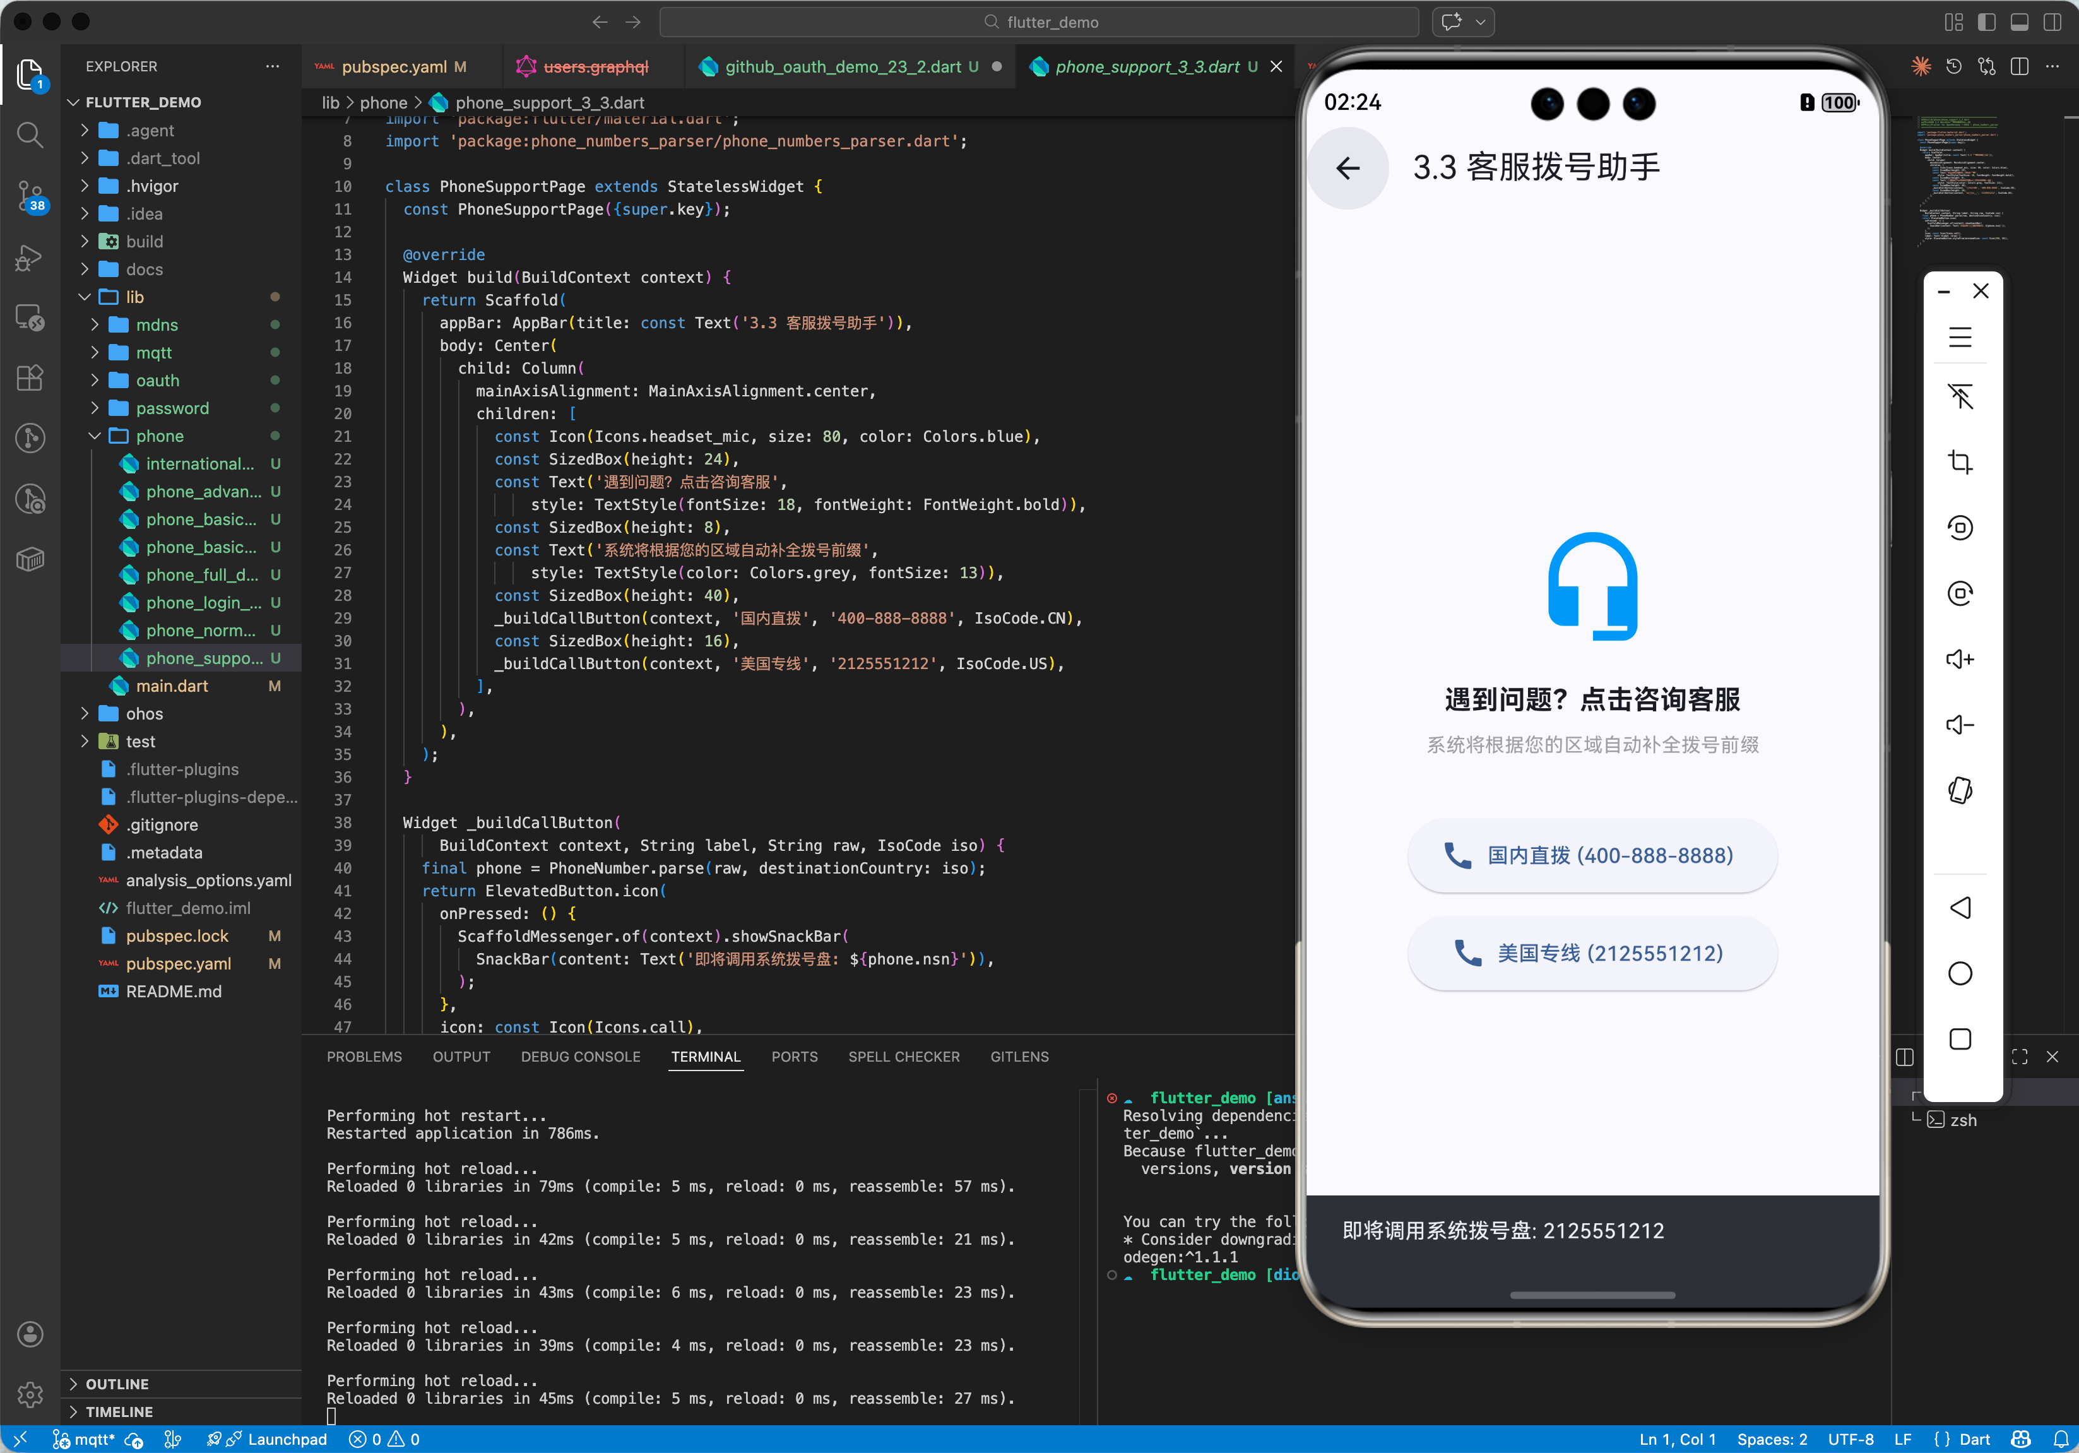The width and height of the screenshot is (2079, 1453).
Task: Tap 国内直拨 (400-888-8888) call button
Action: click(1592, 855)
